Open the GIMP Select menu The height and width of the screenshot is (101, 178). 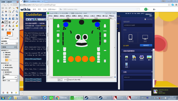click(62, 16)
